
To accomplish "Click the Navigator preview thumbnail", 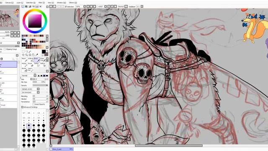I will 10,18.
